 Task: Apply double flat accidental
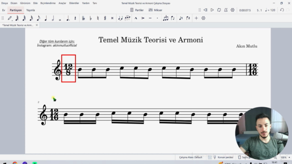click(x=83, y=18)
